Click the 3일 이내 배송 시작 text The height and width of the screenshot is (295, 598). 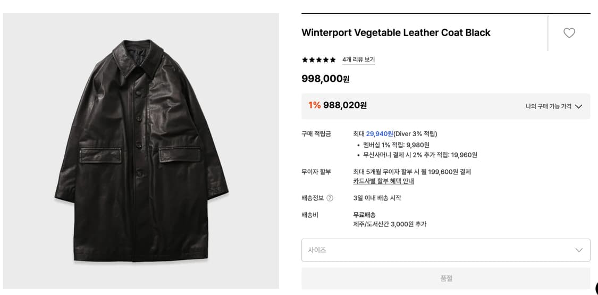pos(377,198)
